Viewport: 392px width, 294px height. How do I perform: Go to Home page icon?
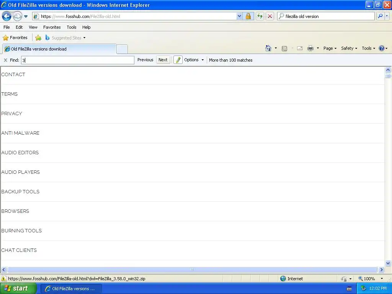point(268,48)
